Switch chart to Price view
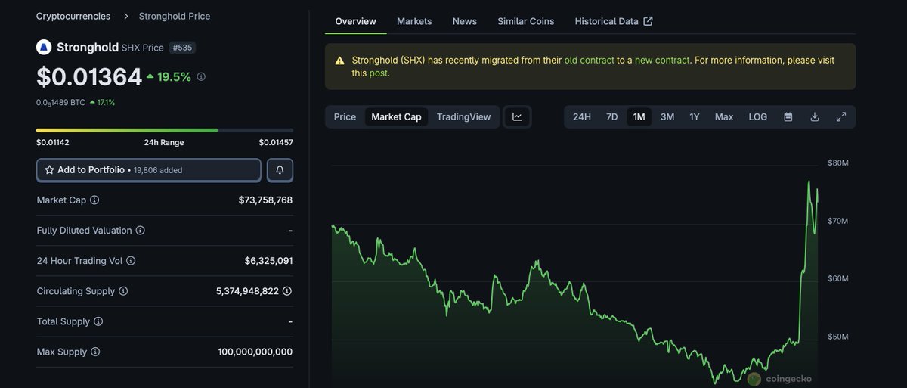The height and width of the screenshot is (388, 907). pyautogui.click(x=345, y=116)
